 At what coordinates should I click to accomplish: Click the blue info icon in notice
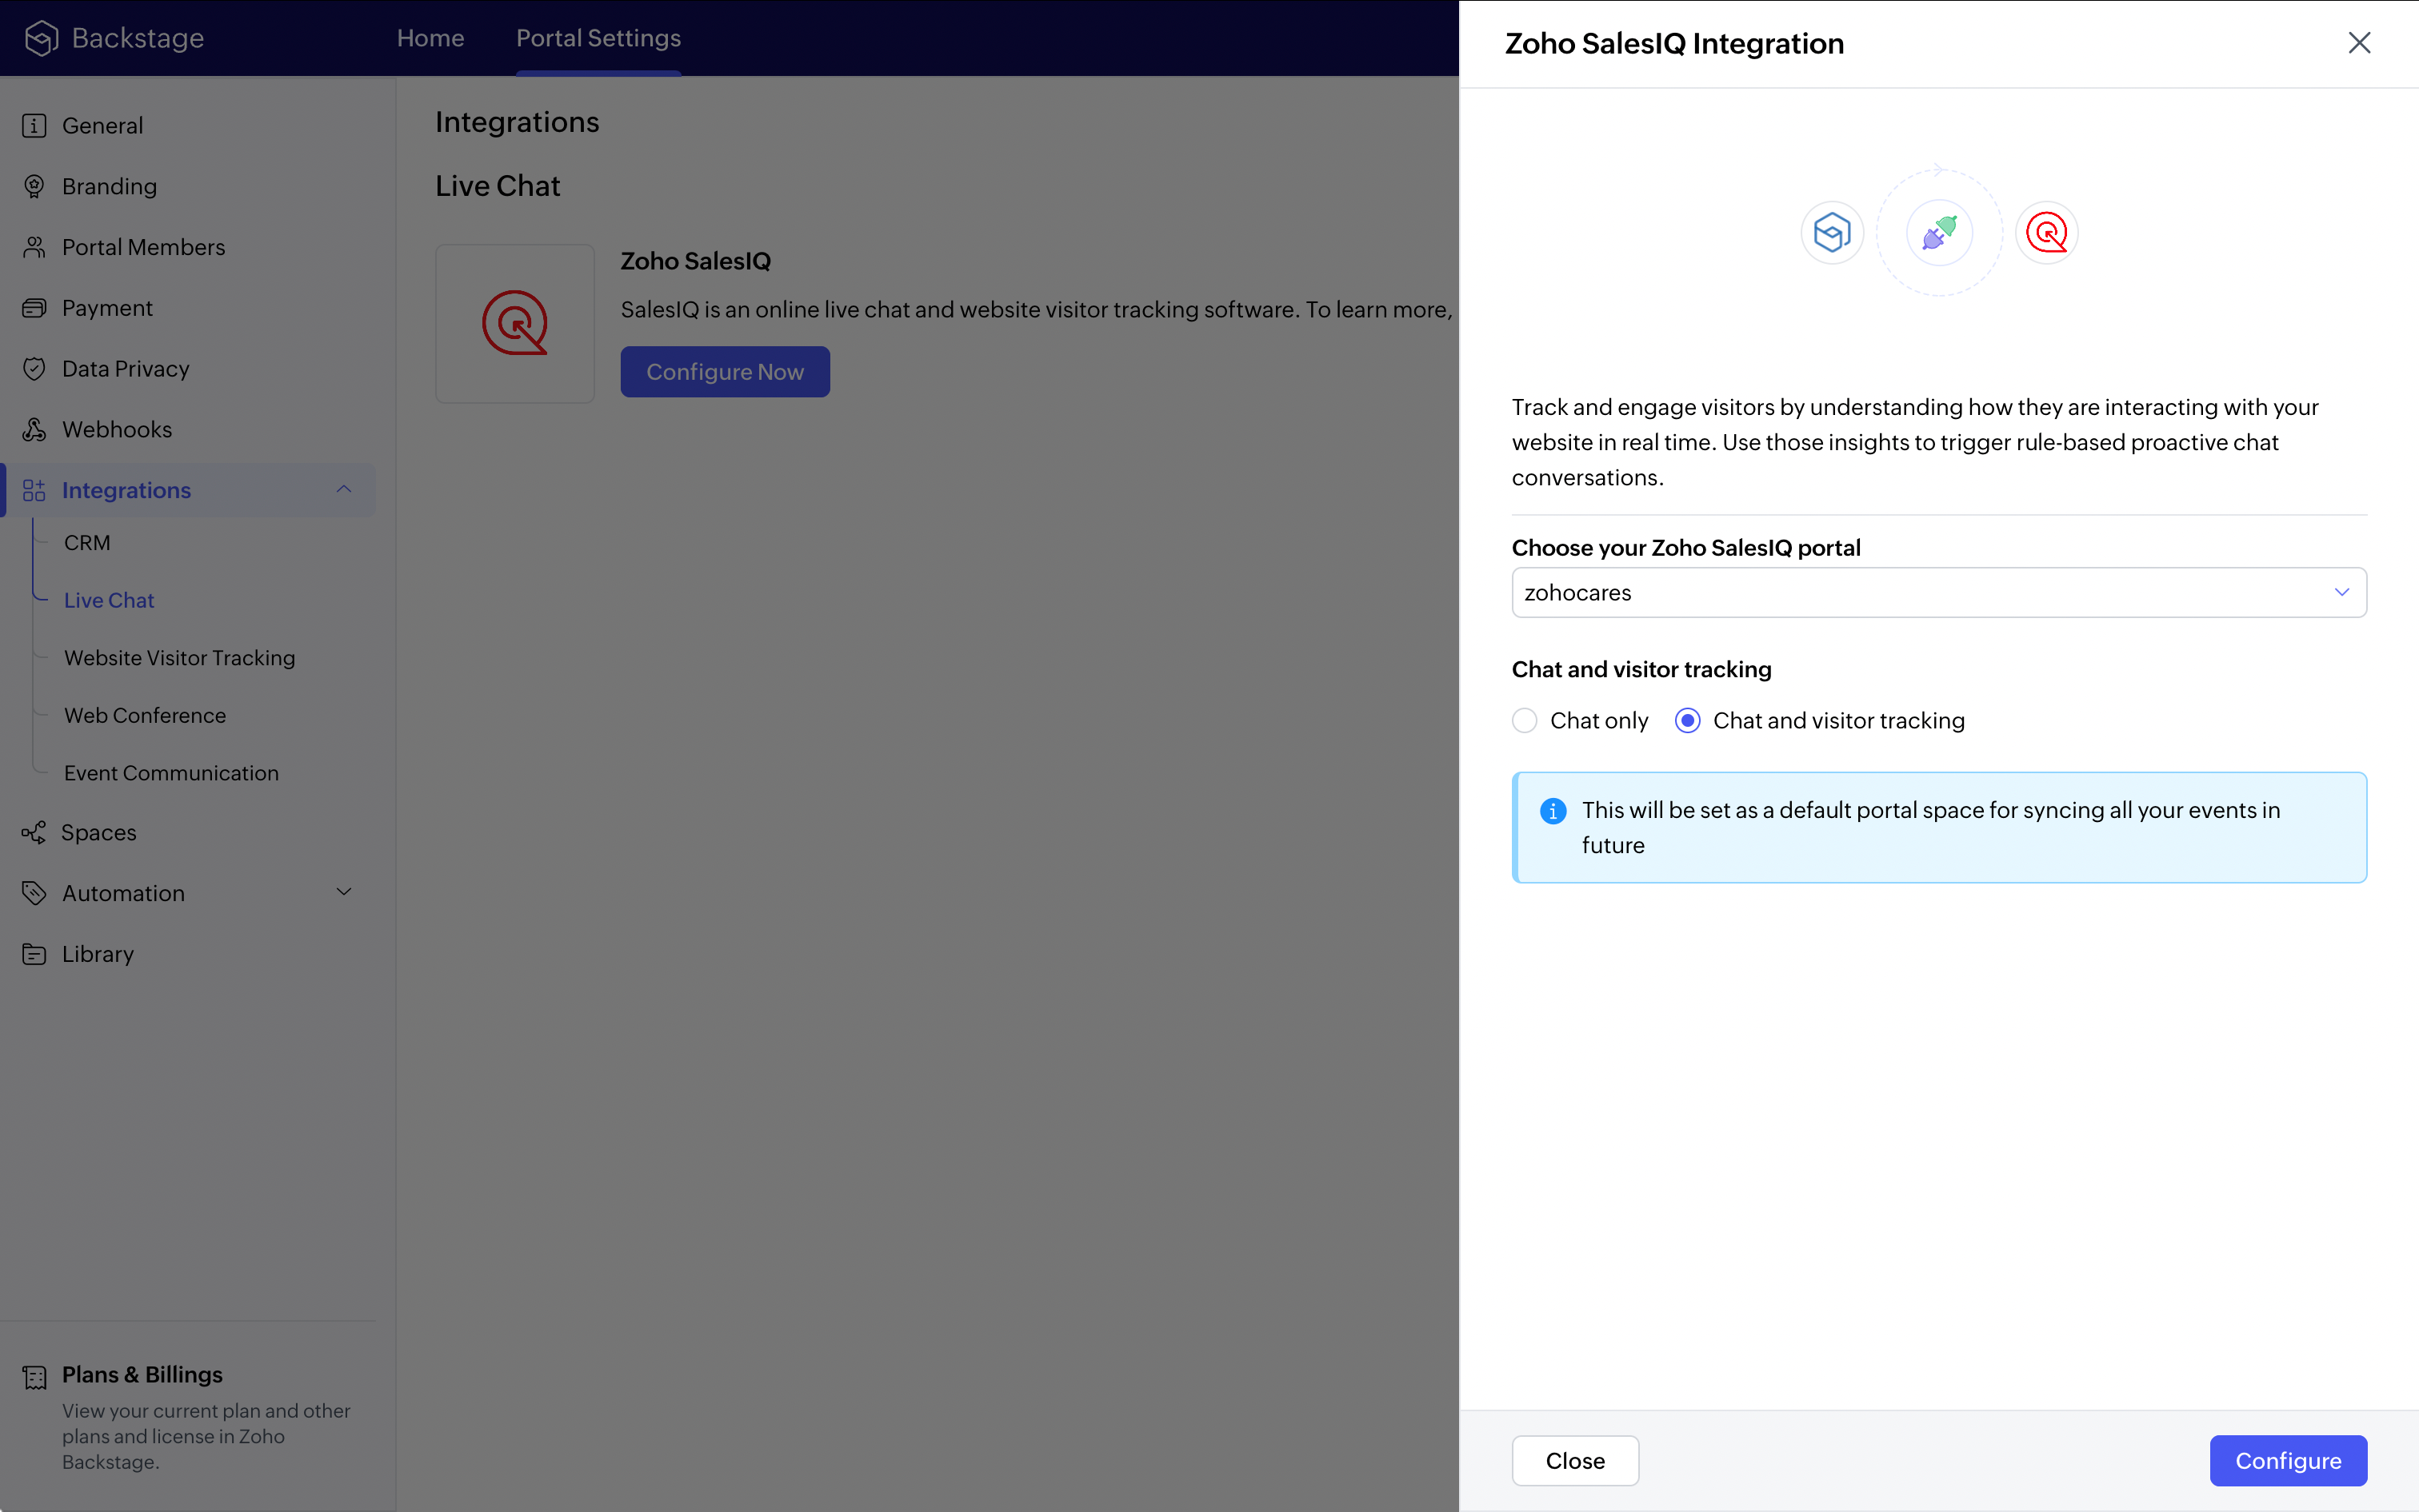(1553, 811)
